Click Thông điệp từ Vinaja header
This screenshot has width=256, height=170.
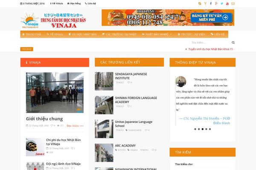(202, 62)
